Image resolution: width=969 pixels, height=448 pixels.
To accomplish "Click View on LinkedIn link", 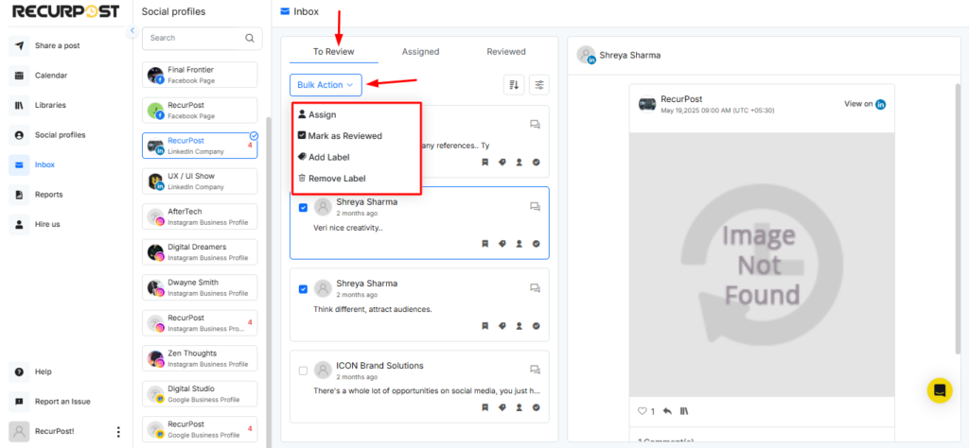I will [865, 104].
